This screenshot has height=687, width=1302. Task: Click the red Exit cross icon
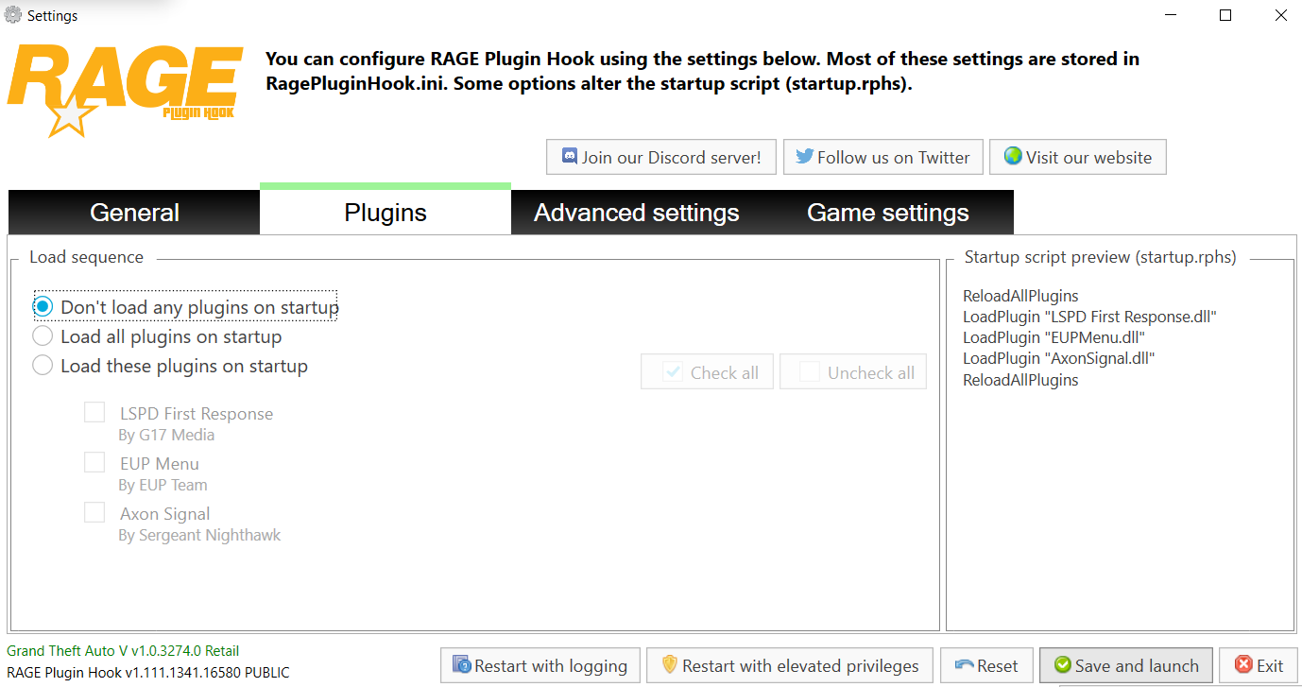[1243, 665]
